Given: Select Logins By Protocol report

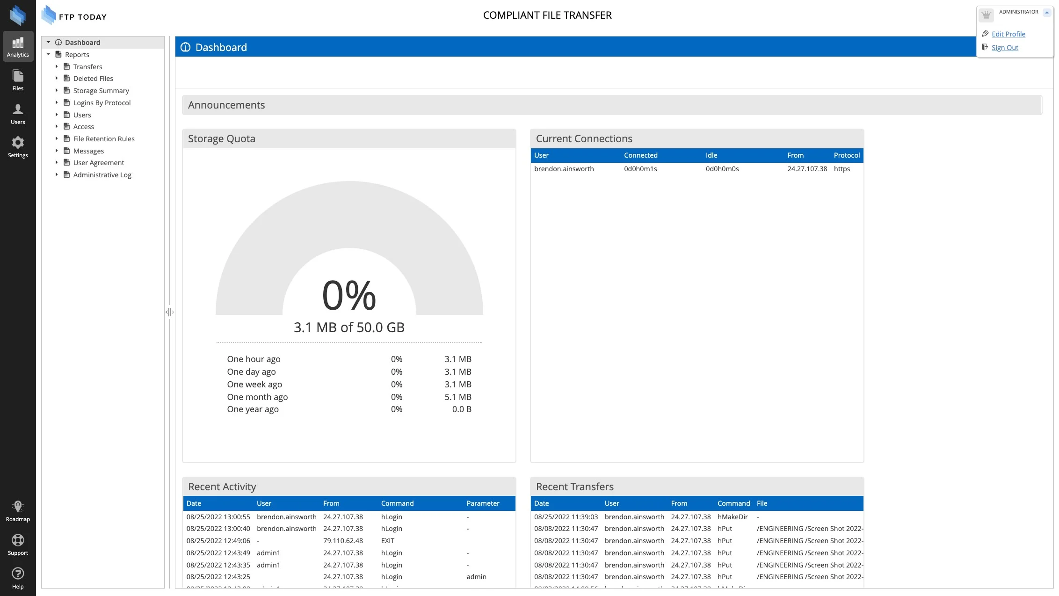Looking at the screenshot, I should (102, 102).
